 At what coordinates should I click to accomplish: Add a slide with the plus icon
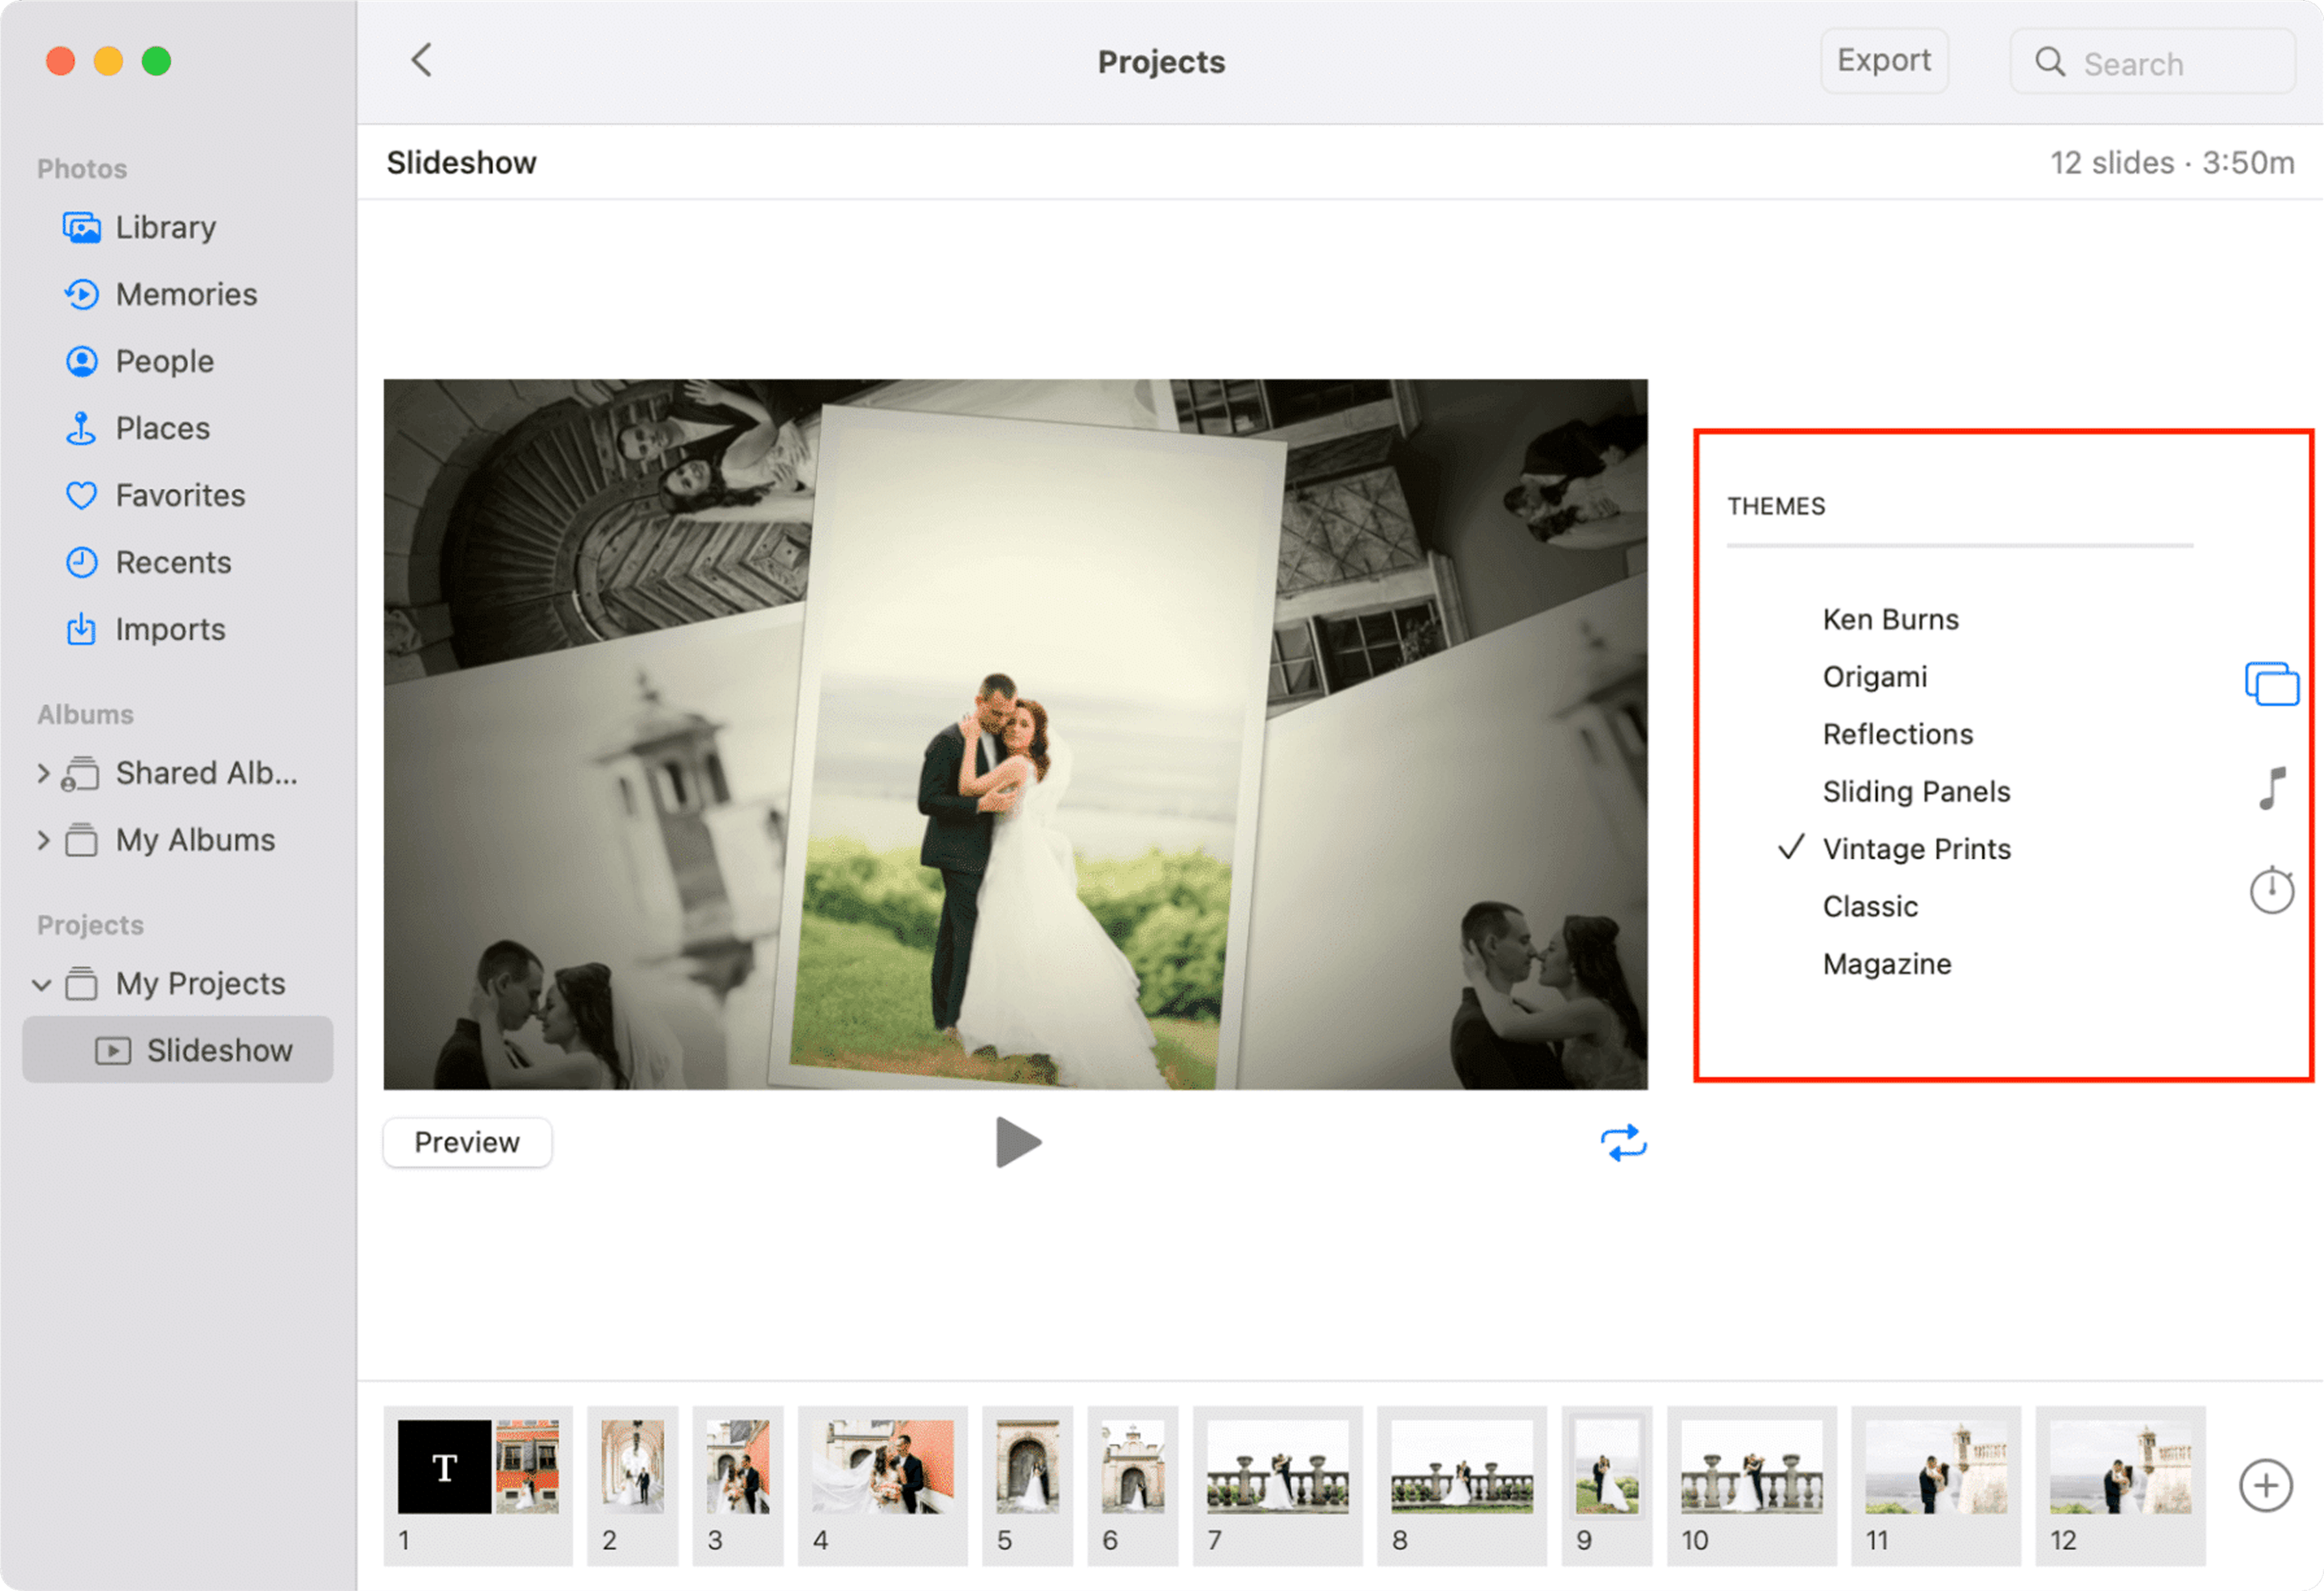tap(2266, 1486)
